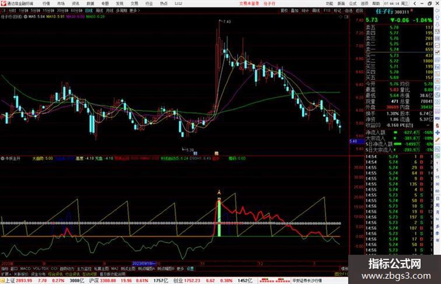Select the VOL-TDX indicator tab
Image resolution: width=441 pixels, height=284 pixels.
pos(41,269)
